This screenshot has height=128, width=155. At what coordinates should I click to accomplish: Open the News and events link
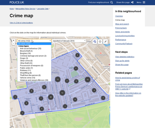coord(122,32)
